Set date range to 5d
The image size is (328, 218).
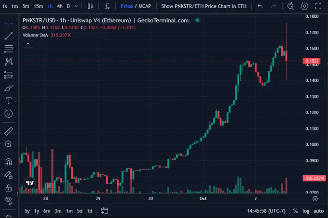pos(80,211)
